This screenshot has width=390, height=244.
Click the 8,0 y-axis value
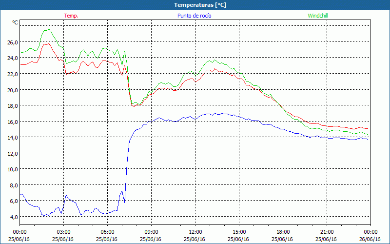click(14, 185)
